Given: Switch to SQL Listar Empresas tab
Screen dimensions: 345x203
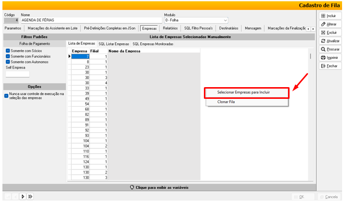Looking at the screenshot, I should pyautogui.click(x=113, y=44).
